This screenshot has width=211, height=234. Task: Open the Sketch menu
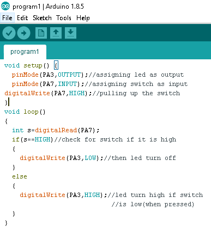pyautogui.click(x=42, y=18)
